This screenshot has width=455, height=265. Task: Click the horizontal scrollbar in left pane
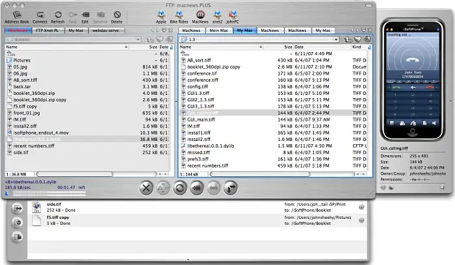point(75,174)
